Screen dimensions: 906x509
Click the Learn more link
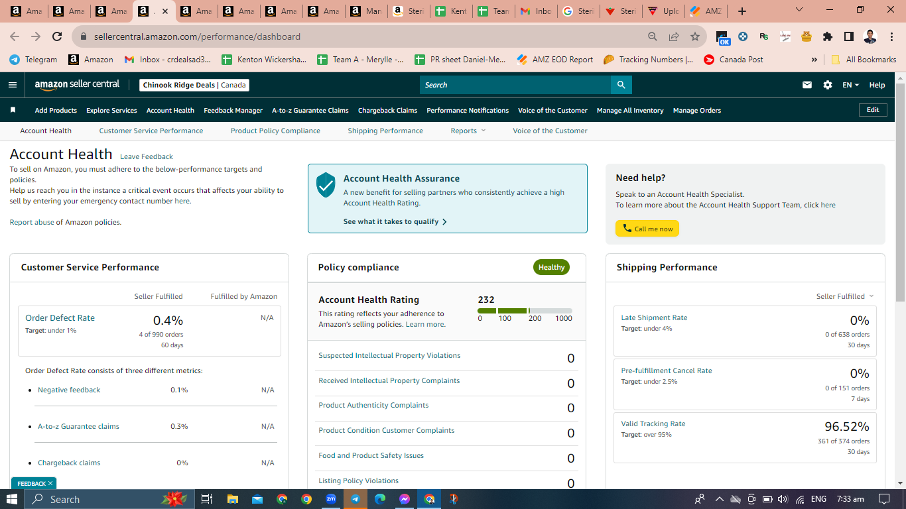tap(425, 324)
